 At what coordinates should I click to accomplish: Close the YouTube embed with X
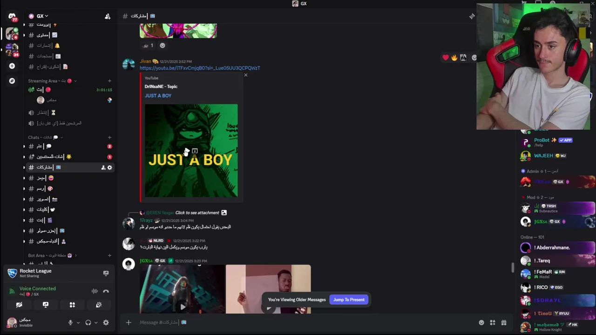(x=246, y=75)
